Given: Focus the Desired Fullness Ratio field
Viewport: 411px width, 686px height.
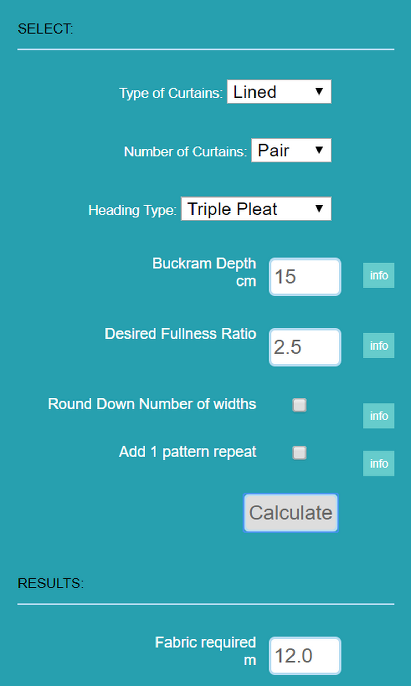Looking at the screenshot, I should click(x=305, y=347).
